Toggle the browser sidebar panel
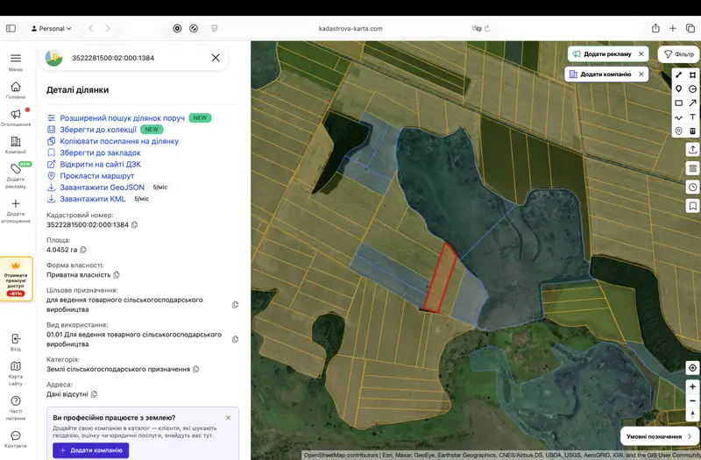Screen dimensions: 701x460 (x=11, y=29)
